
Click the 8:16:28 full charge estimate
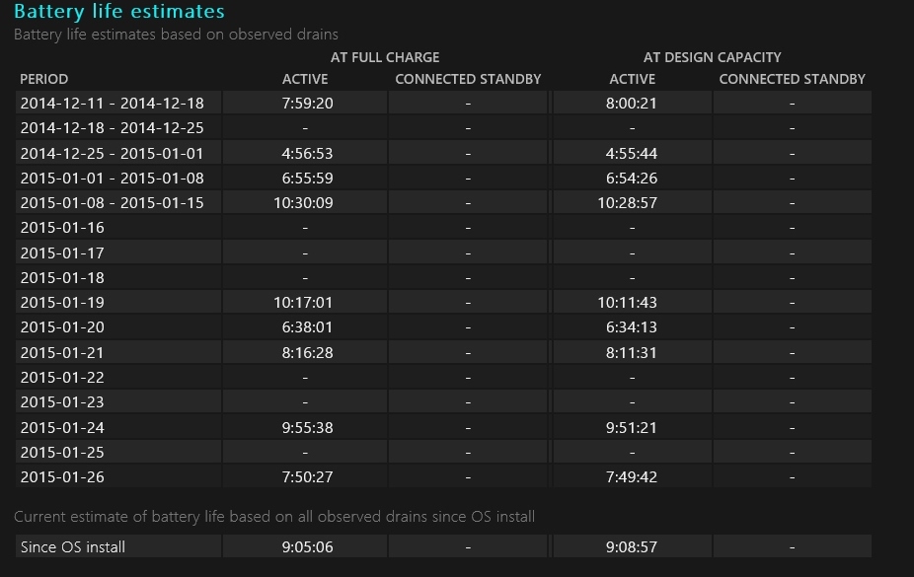tap(305, 352)
